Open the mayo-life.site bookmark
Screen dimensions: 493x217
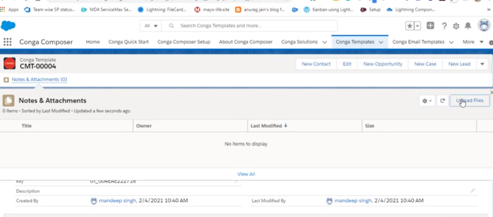click(x=212, y=10)
